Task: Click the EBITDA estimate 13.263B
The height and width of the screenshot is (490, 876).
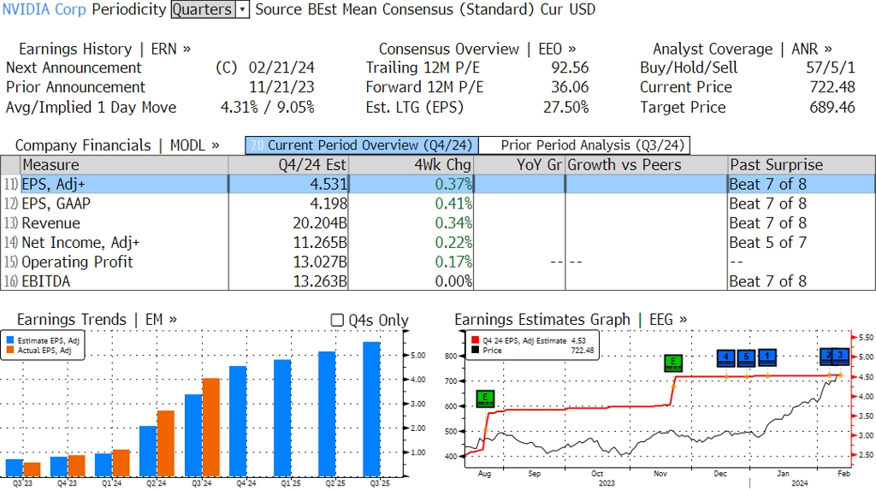Action: (320, 281)
